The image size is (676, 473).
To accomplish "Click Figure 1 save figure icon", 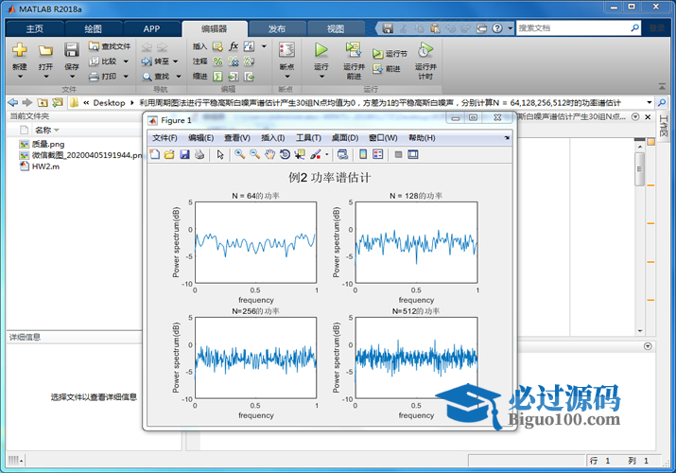I will pyautogui.click(x=184, y=154).
